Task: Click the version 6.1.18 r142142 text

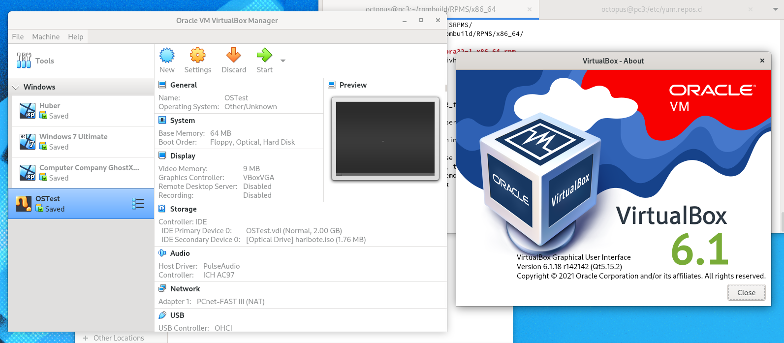Action: point(569,267)
